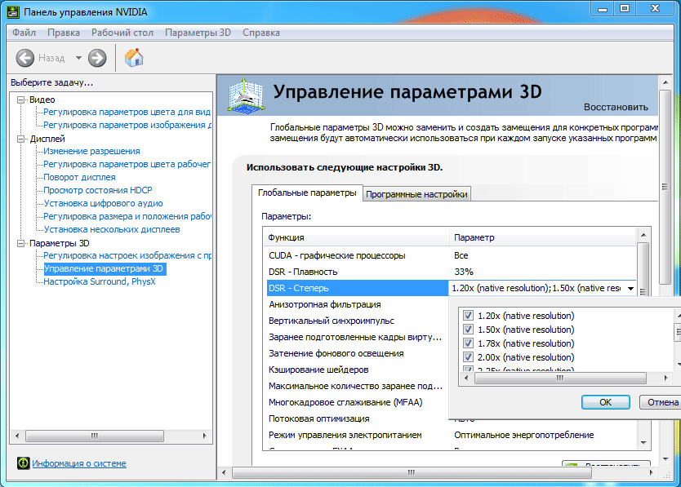This screenshot has height=487, width=681.
Task: Open Настройка Surround, PhysX task
Action: 100,281
